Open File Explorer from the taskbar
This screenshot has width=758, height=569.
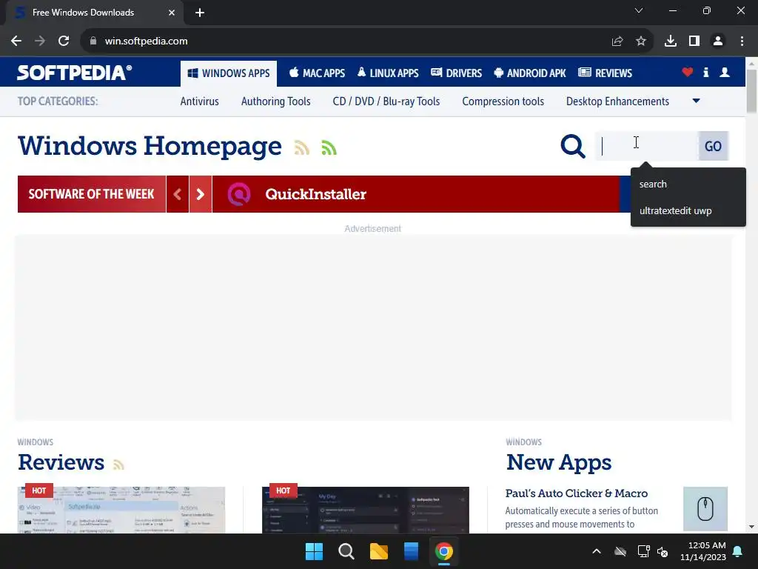click(378, 551)
